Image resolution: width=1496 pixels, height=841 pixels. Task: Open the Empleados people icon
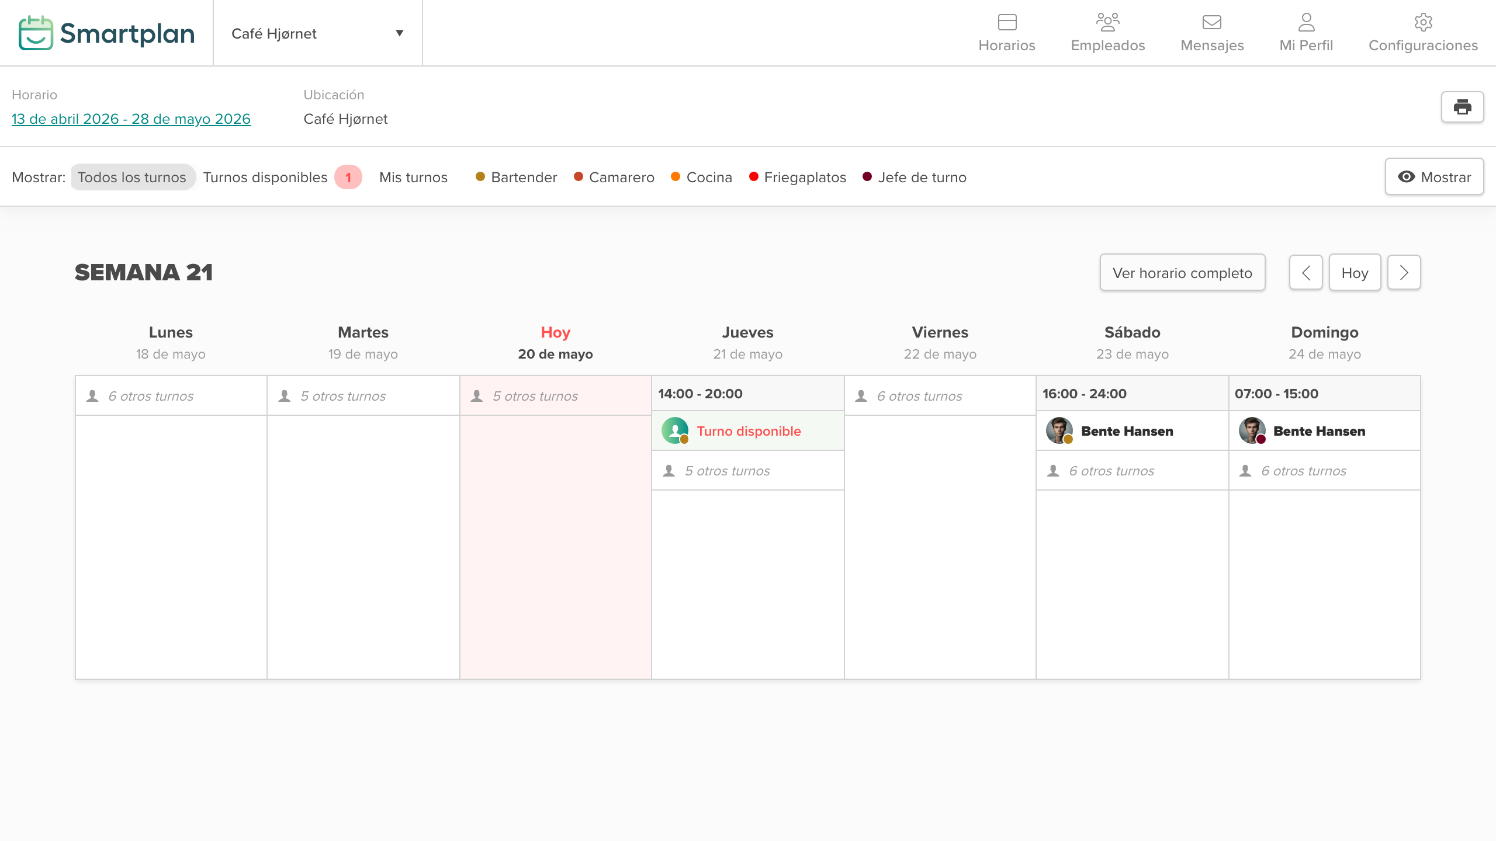click(x=1107, y=22)
